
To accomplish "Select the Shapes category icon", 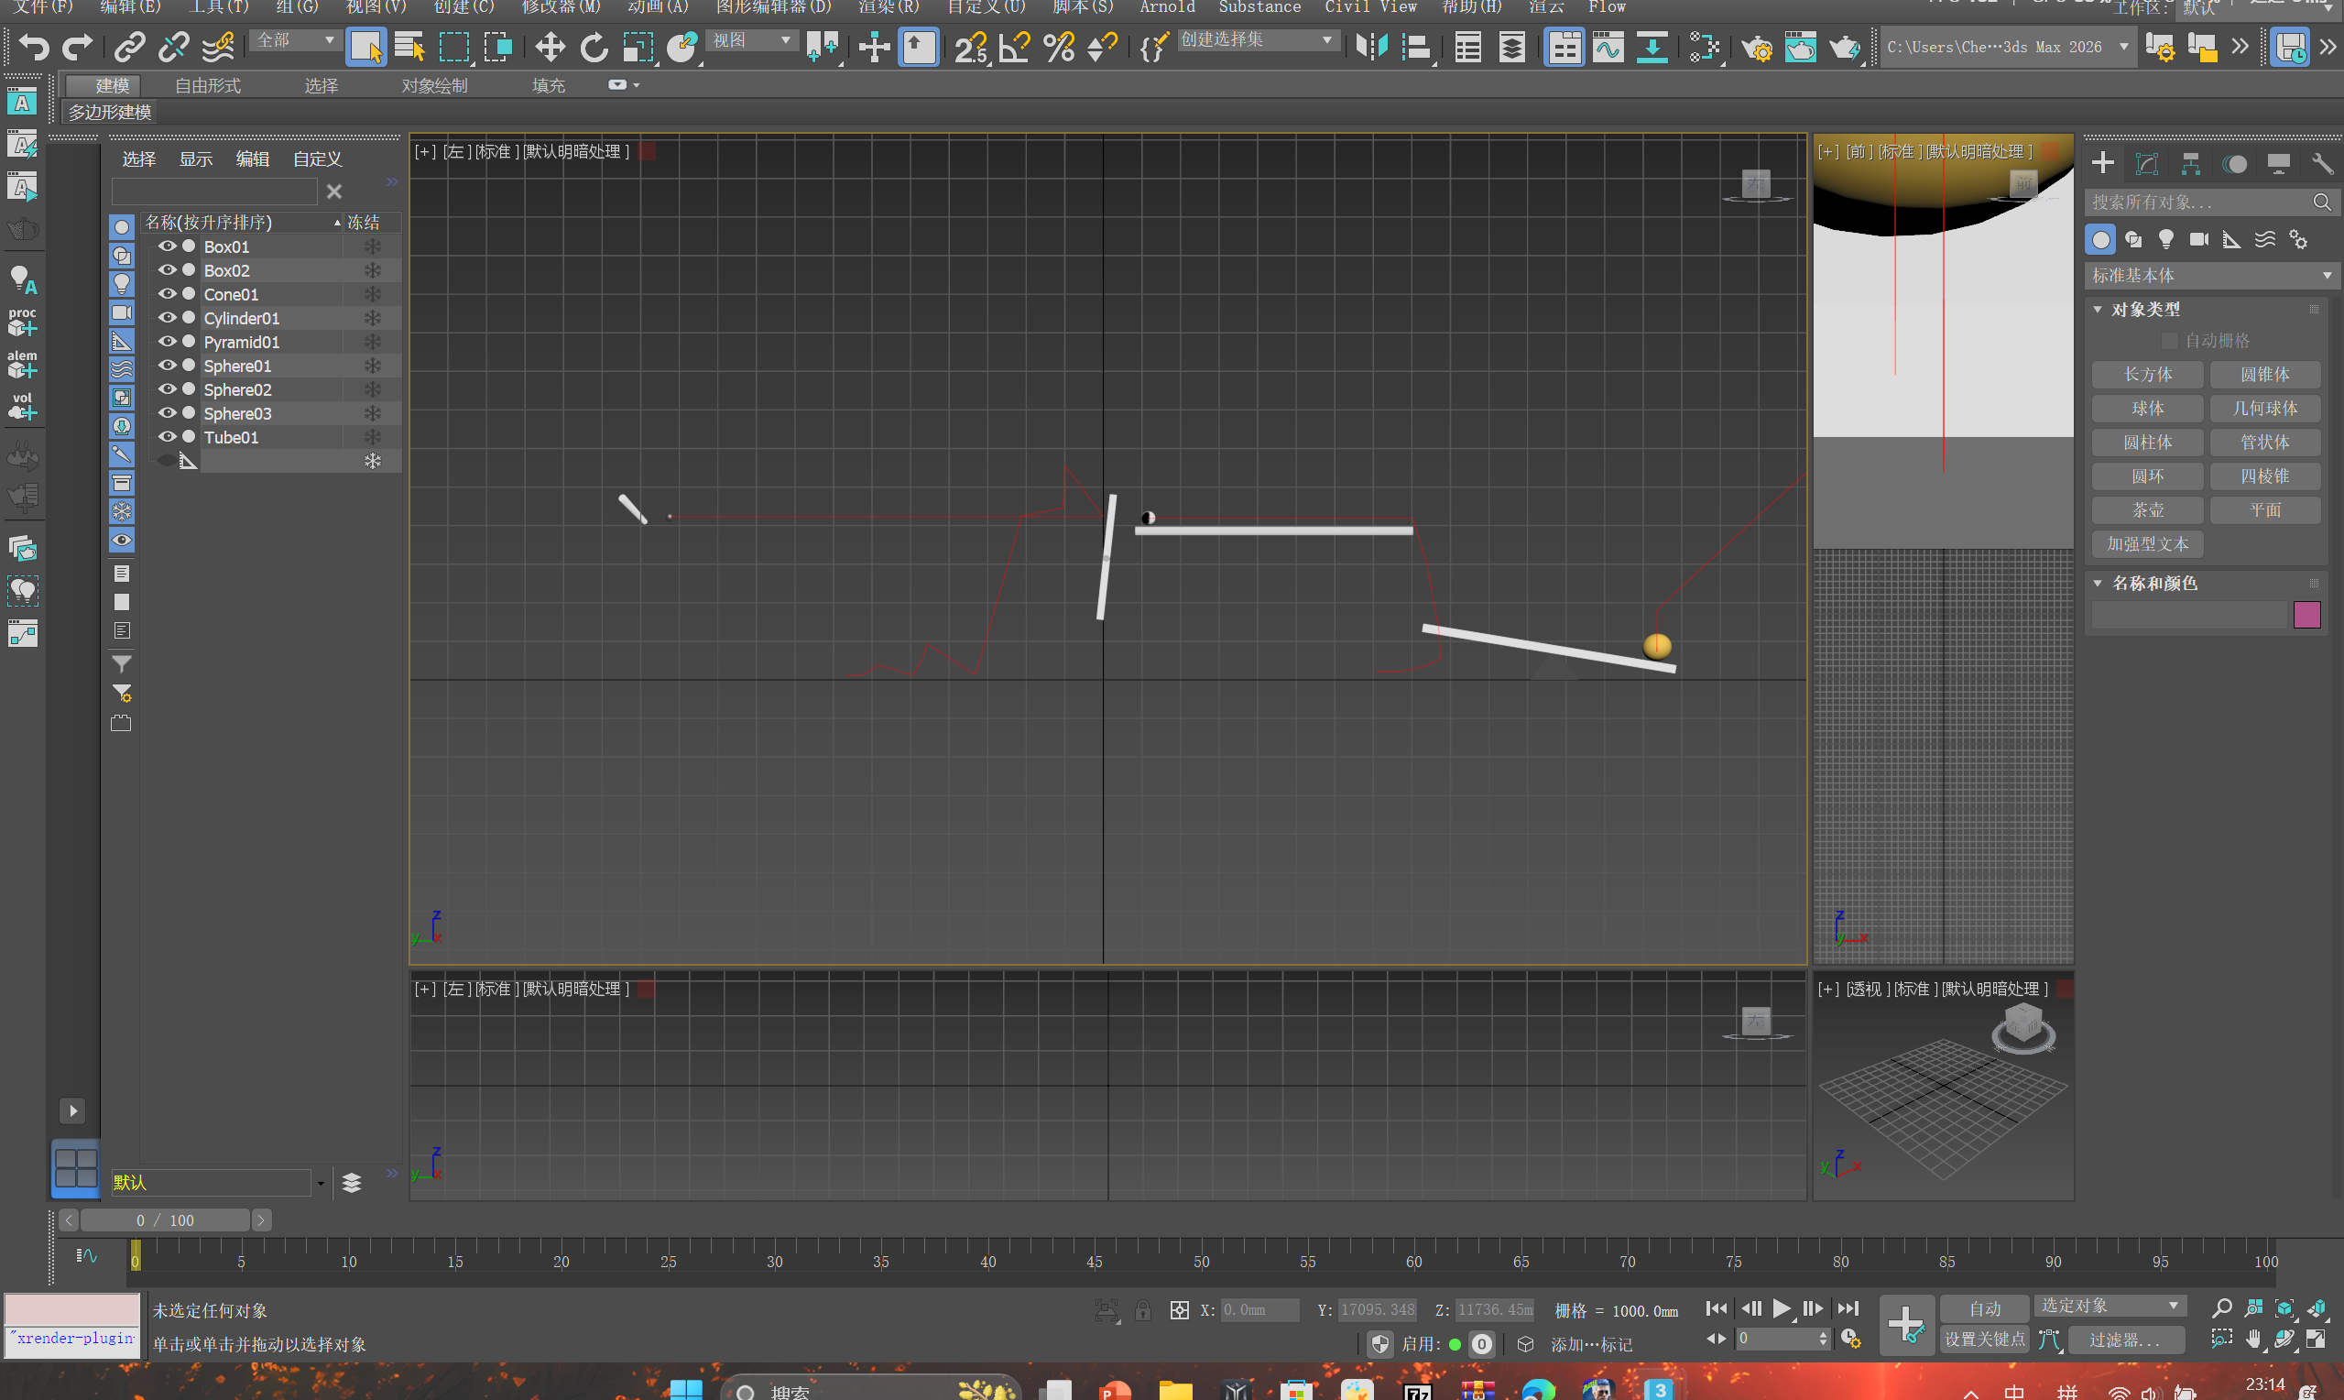I will click(2133, 240).
